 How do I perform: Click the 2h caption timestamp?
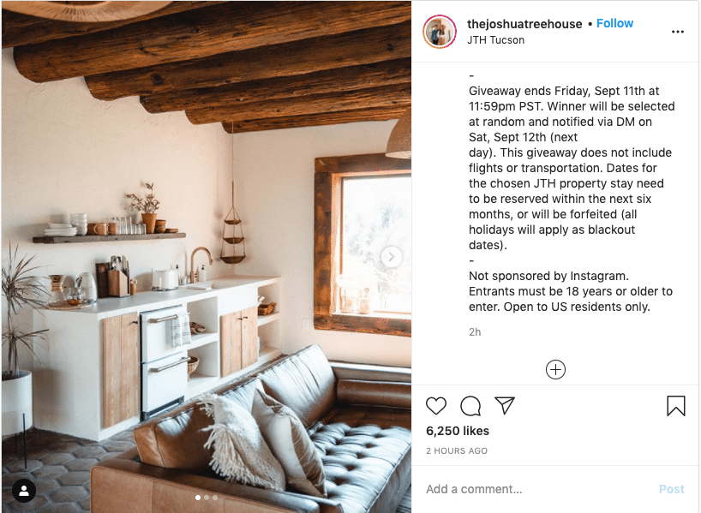(475, 332)
